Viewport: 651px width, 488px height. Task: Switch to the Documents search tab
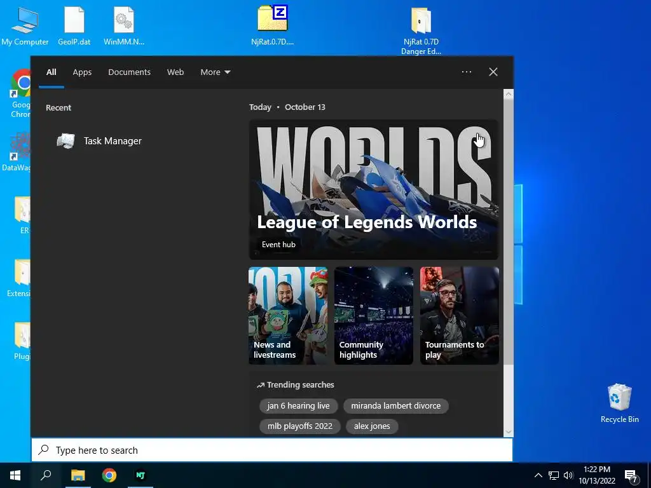[130, 72]
